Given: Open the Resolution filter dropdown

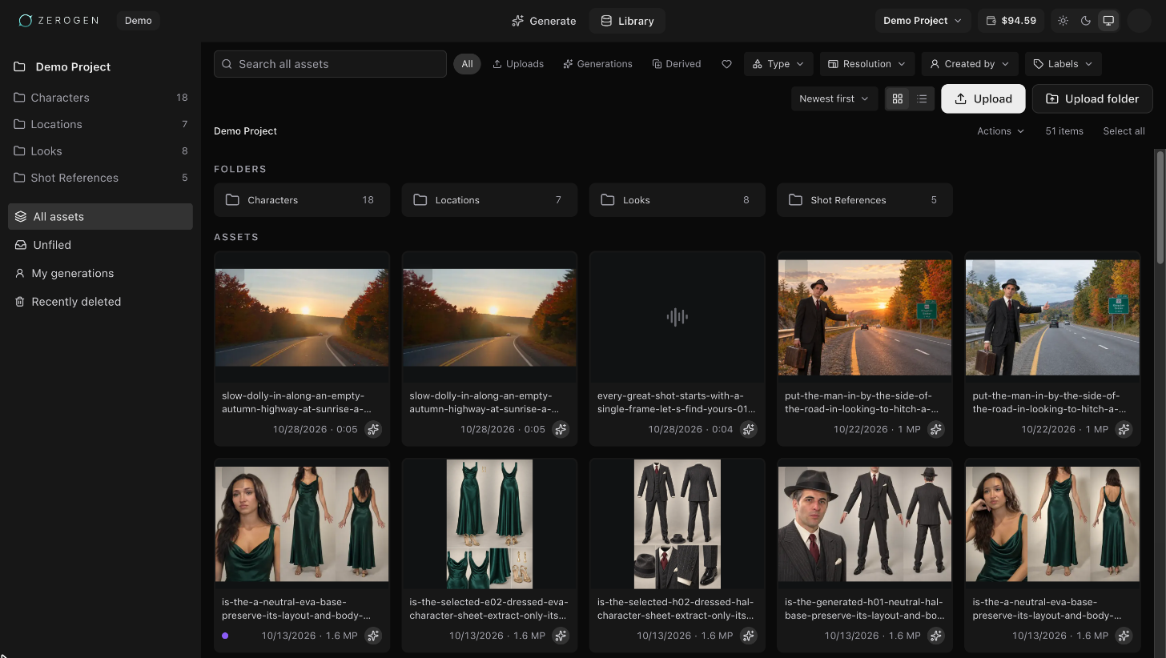Looking at the screenshot, I should (x=867, y=64).
